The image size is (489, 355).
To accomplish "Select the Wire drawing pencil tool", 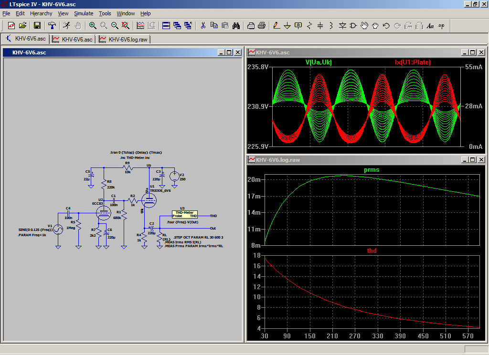I will (x=276, y=26).
